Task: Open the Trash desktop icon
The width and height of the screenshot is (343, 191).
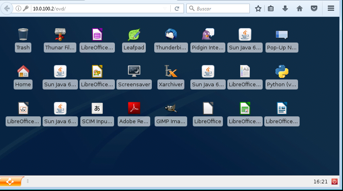Action: 23,35
